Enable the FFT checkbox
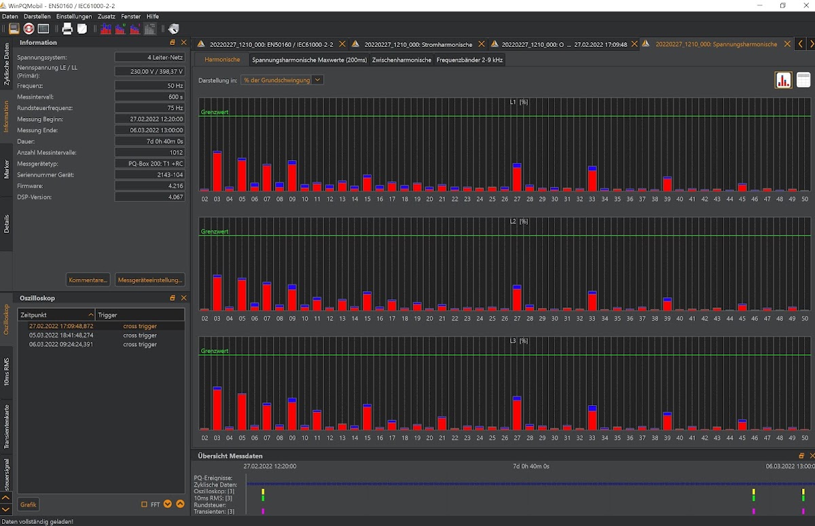 (144, 504)
